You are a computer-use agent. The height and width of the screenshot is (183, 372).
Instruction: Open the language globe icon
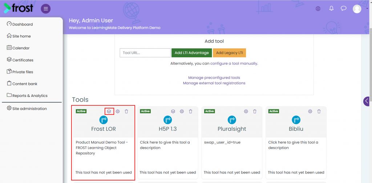point(318,9)
